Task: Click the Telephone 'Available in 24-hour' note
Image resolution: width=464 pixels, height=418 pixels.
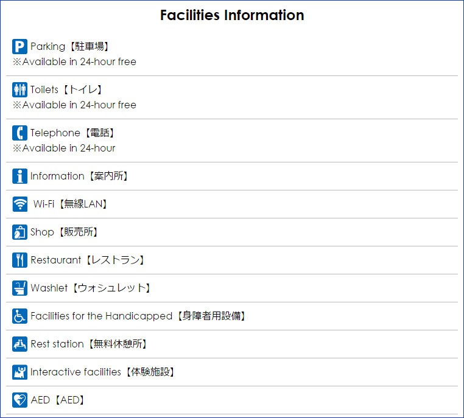Action: (64, 148)
